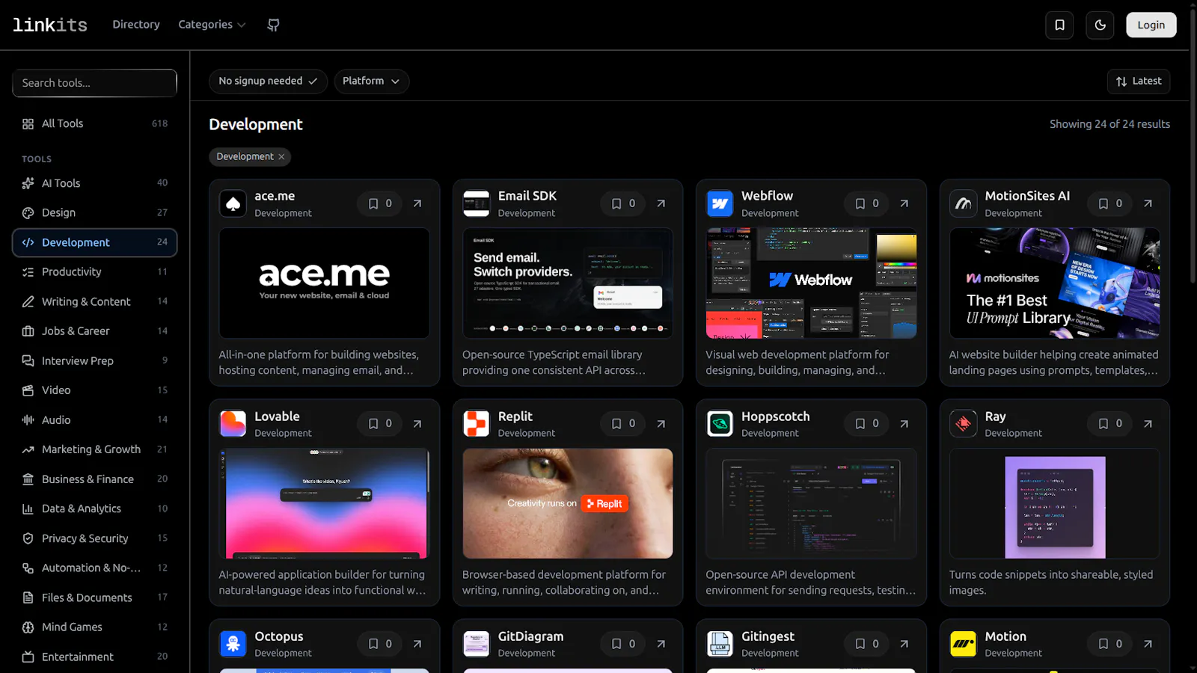Click the Hoppscotch logo icon
This screenshot has width=1197, height=673.
(x=720, y=423)
